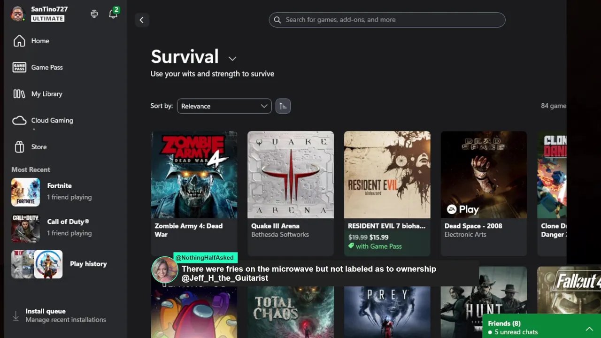Open the Fortnite game icon in Most Recent
The height and width of the screenshot is (338, 601).
[25, 192]
